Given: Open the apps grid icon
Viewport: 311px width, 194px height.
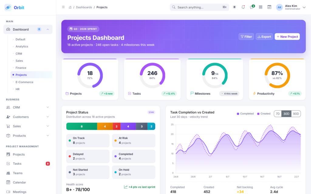Looking at the screenshot, I should click(261, 7).
